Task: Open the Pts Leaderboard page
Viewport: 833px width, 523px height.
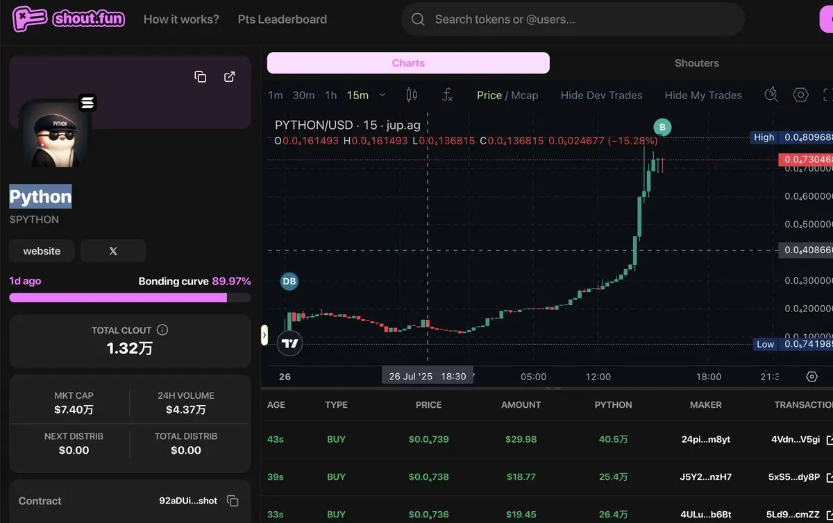Action: (282, 19)
